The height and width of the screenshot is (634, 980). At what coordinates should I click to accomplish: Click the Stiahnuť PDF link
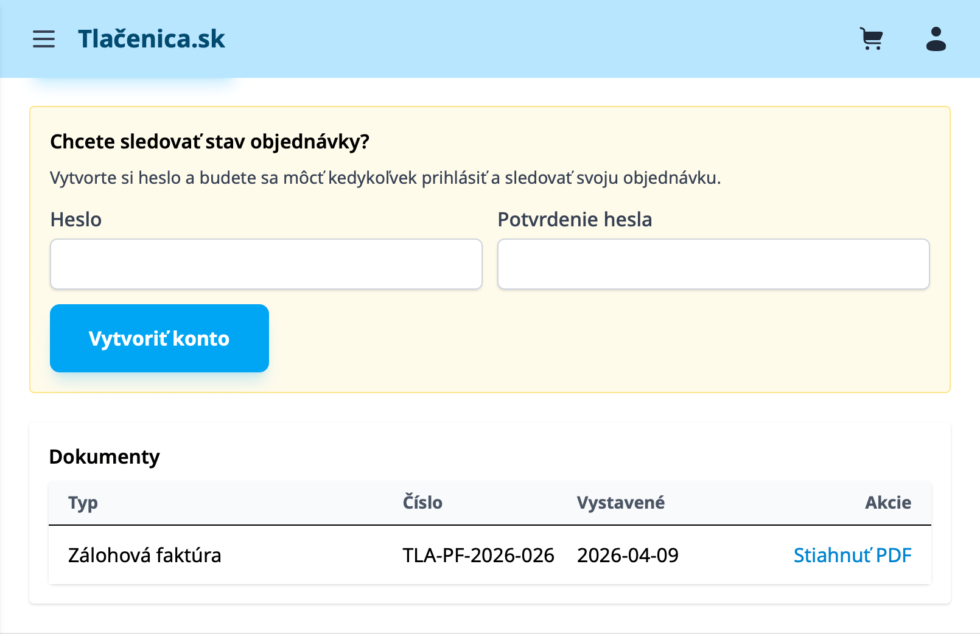pos(852,555)
